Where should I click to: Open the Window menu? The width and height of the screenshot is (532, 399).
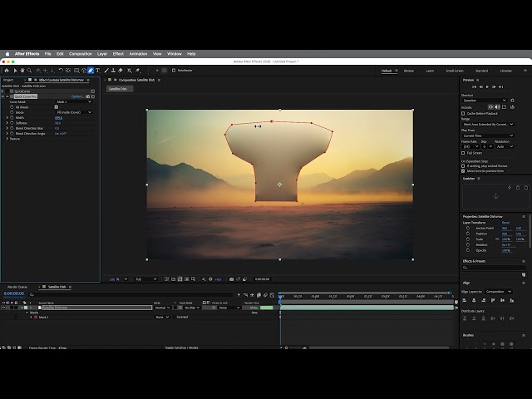coord(175,54)
